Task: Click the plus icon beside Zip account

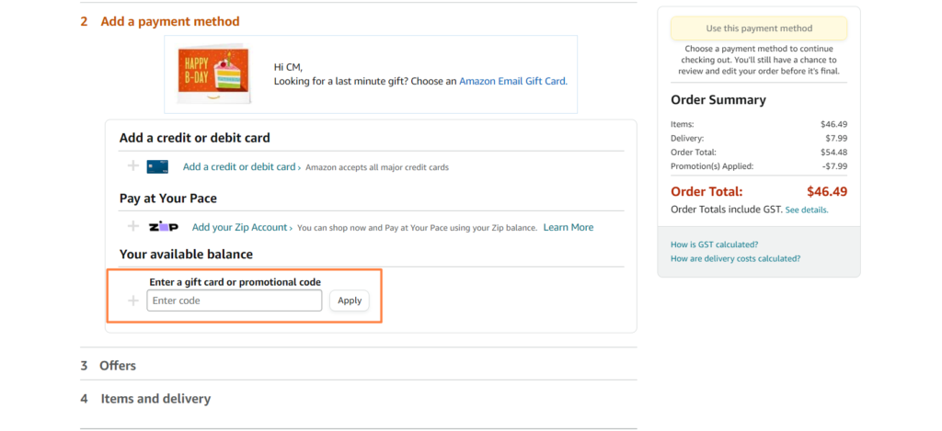Action: pos(133,226)
